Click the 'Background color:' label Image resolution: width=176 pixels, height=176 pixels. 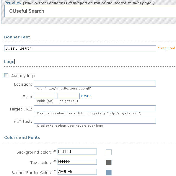click(34, 152)
